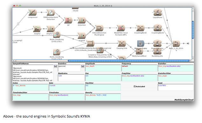Viewport: 202px width, 123px height.
Task: Click the scroll-left arrow on horizontal scrollbar
Action: [13, 61]
